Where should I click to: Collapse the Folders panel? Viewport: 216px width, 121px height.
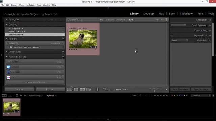(x=6, y=39)
